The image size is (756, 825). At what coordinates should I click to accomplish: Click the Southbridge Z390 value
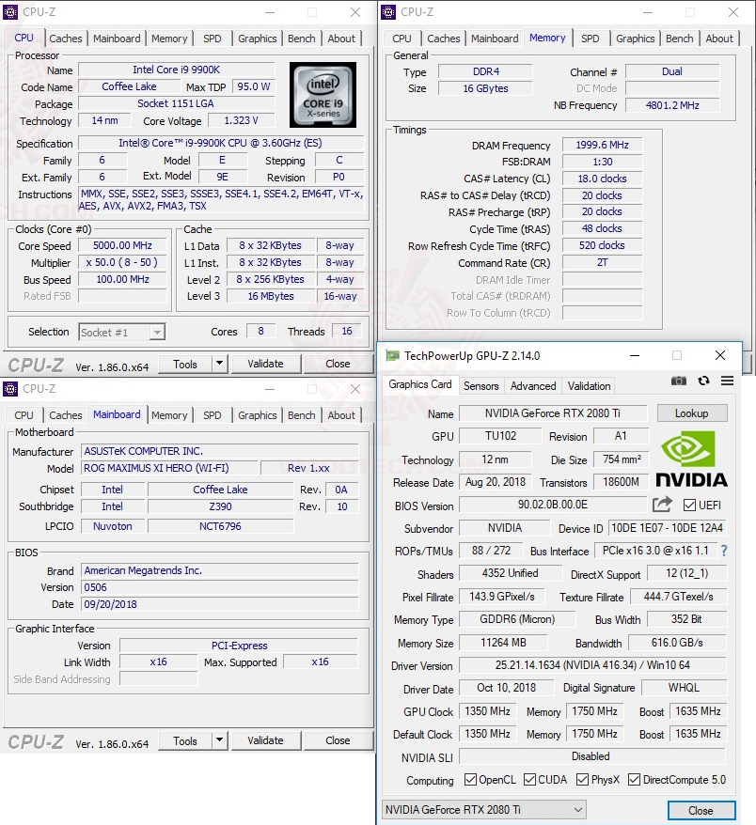tap(220, 506)
